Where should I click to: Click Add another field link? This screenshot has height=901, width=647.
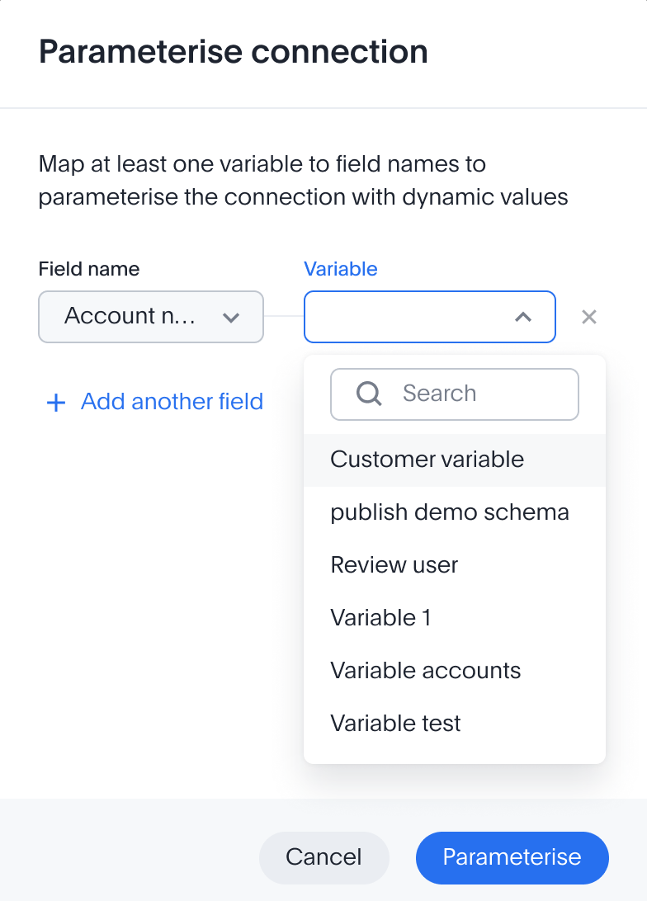[x=172, y=402]
